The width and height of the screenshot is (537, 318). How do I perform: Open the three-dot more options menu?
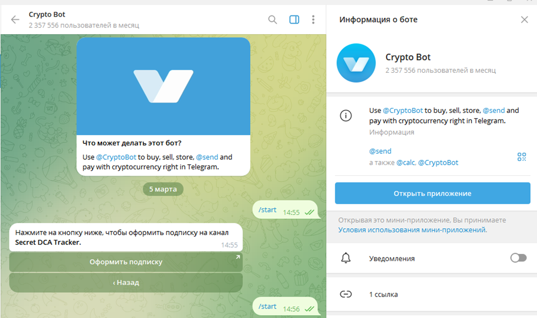tap(313, 19)
